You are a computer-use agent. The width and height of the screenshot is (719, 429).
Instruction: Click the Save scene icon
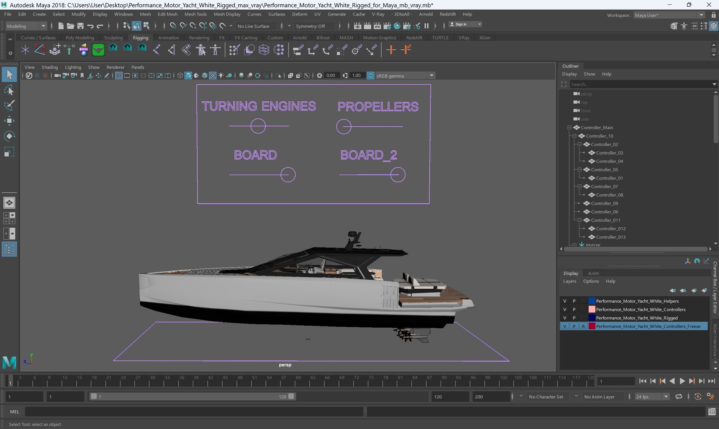80,26
